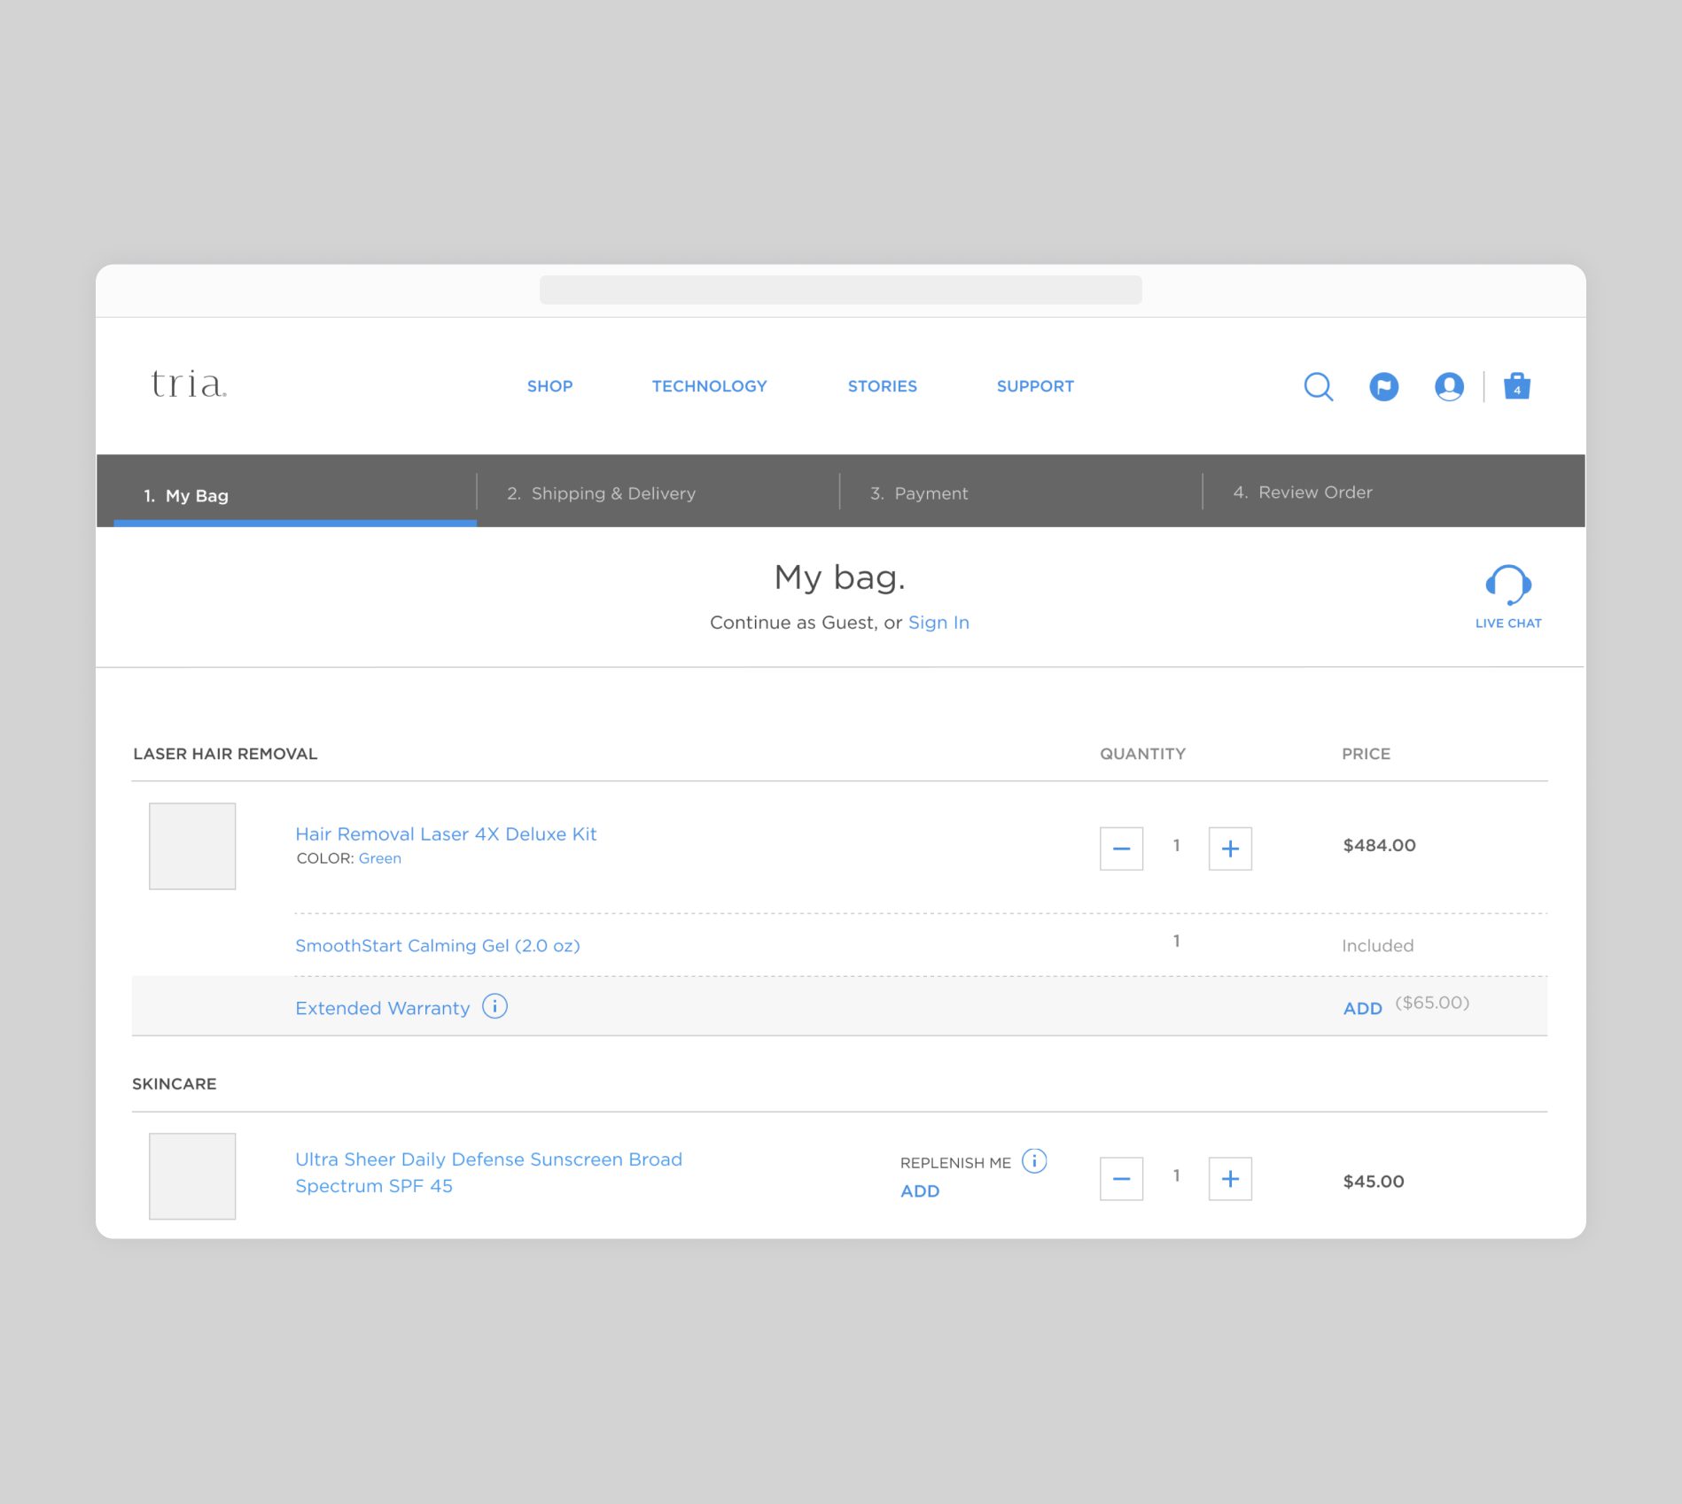This screenshot has height=1504, width=1682.
Task: Click the LASER HAIR REMOVAL heading
Action: tap(225, 754)
